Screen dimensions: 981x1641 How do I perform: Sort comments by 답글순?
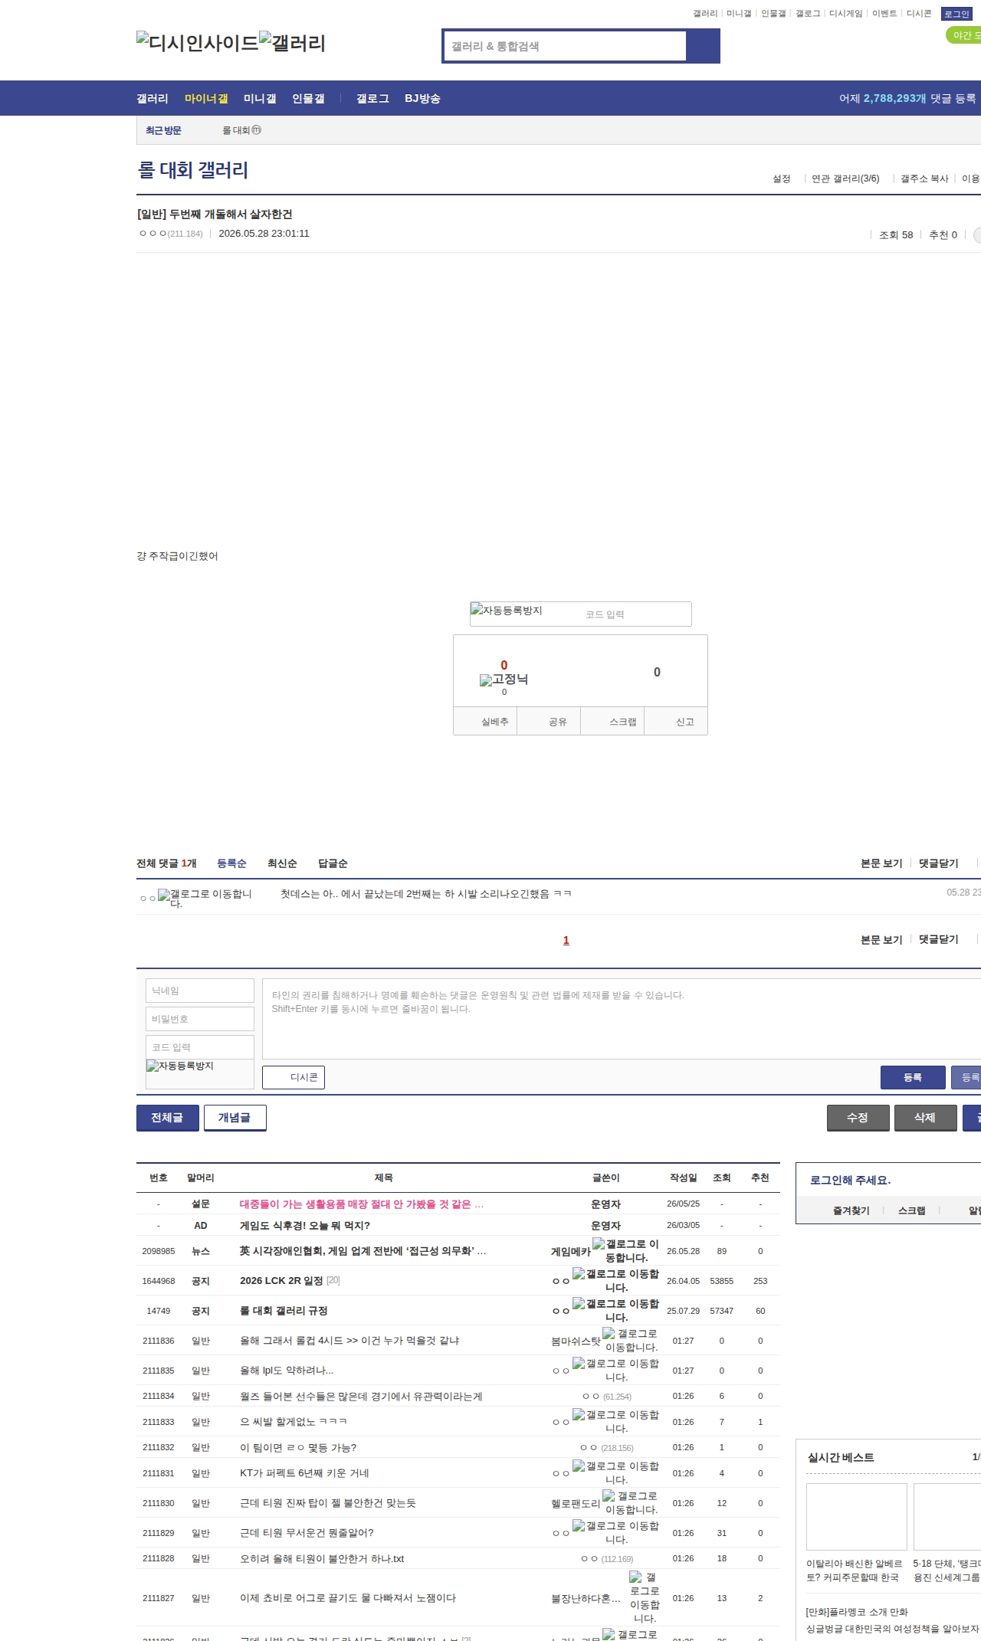point(333,863)
